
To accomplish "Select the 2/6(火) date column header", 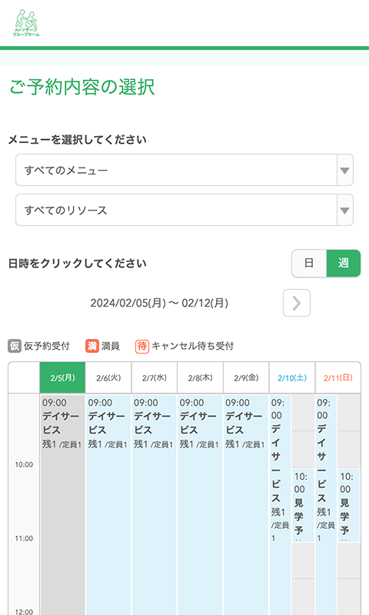I will tap(108, 377).
